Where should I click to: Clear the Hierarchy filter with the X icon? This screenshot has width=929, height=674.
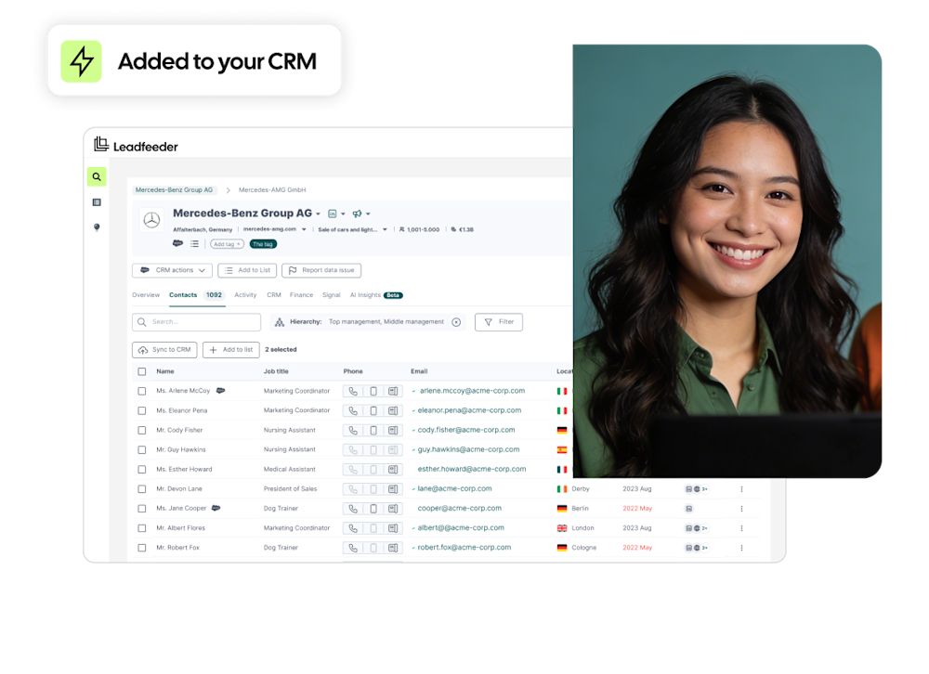tap(456, 322)
